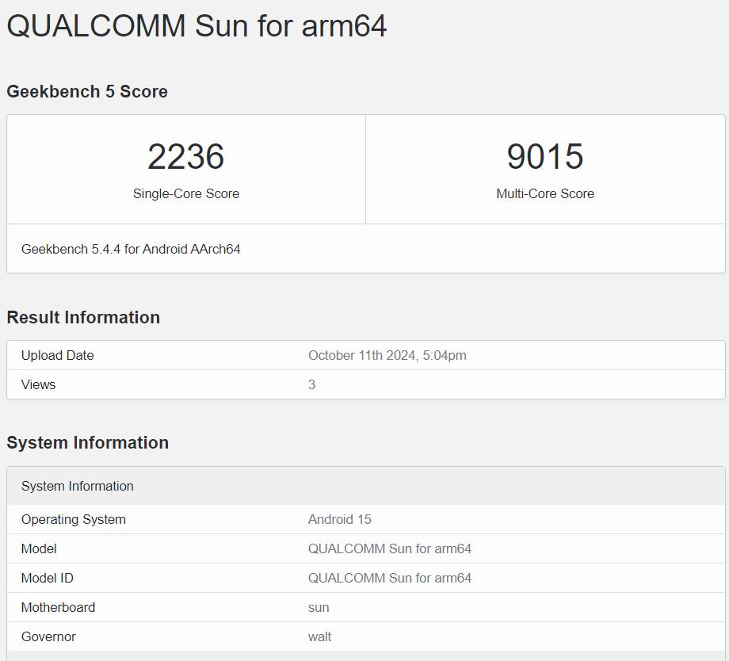Click the Multi-Core Score label
Image resolution: width=729 pixels, height=661 pixels.
[x=545, y=193]
